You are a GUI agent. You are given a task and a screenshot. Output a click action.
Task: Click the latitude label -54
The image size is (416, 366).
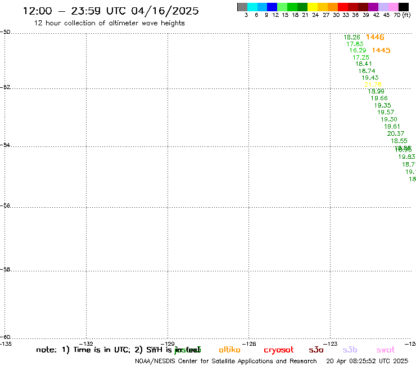(5, 145)
